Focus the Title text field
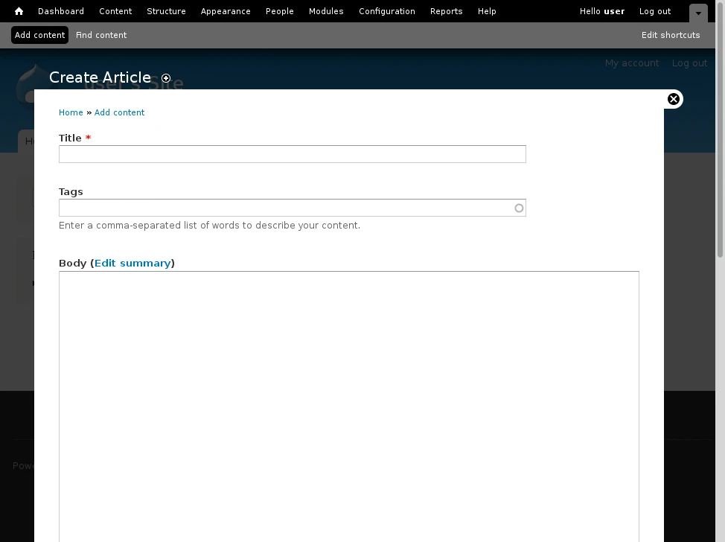The height and width of the screenshot is (542, 725). coord(292,154)
